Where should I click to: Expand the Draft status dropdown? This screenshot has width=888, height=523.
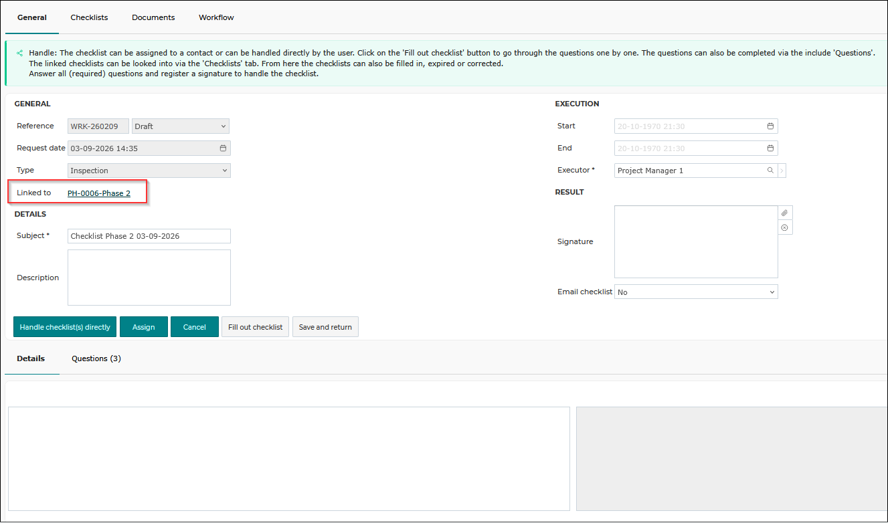181,126
